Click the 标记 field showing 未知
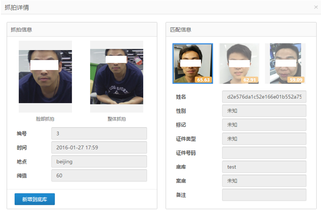The width and height of the screenshot is (321, 211). [x=264, y=124]
